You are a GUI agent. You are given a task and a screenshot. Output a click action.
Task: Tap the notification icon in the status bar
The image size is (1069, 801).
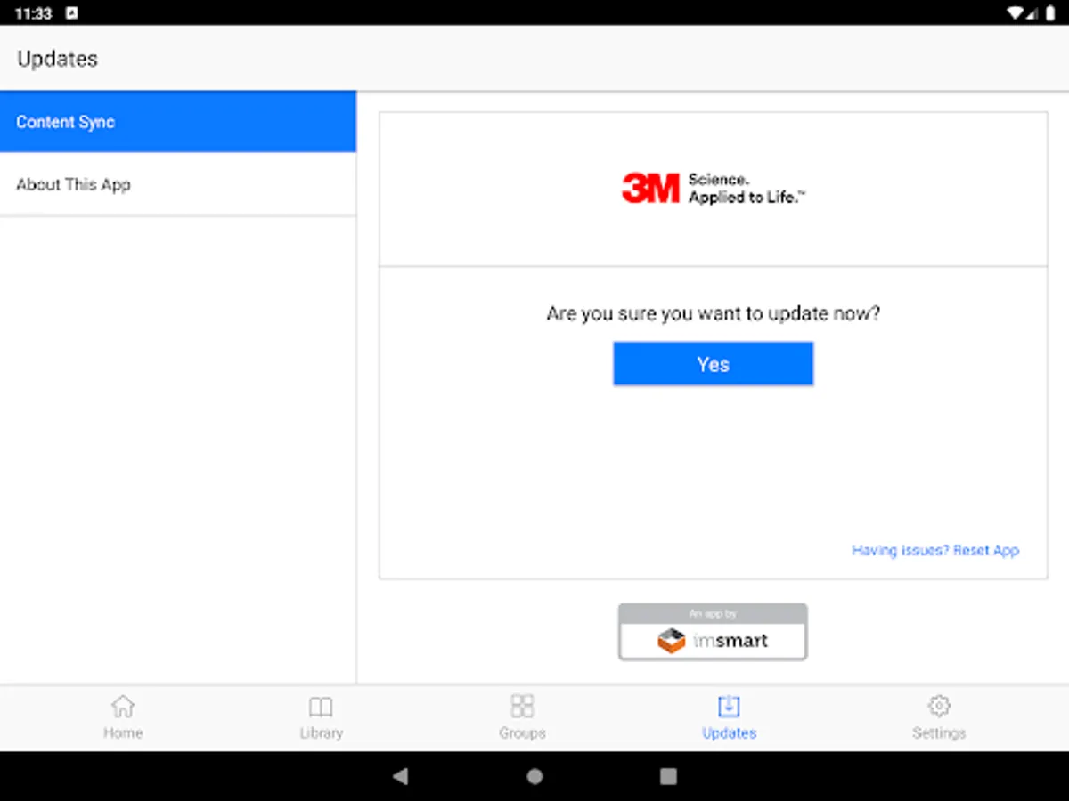(x=72, y=13)
